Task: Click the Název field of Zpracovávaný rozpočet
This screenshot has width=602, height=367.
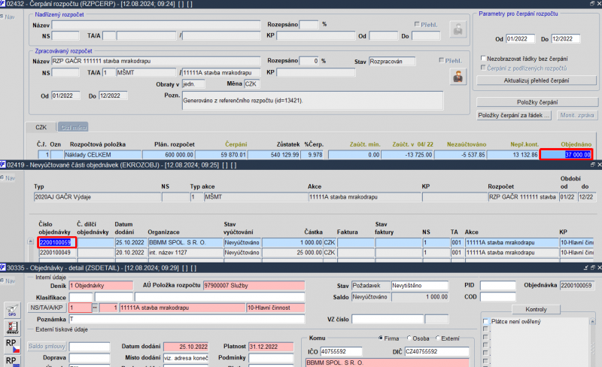Action: pos(156,61)
